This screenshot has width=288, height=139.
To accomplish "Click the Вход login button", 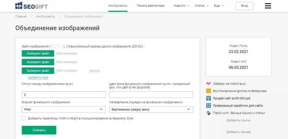I will click(244, 6).
